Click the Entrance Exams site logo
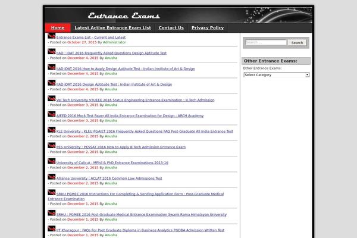Viewport: 357px width, 238px height. [124, 15]
